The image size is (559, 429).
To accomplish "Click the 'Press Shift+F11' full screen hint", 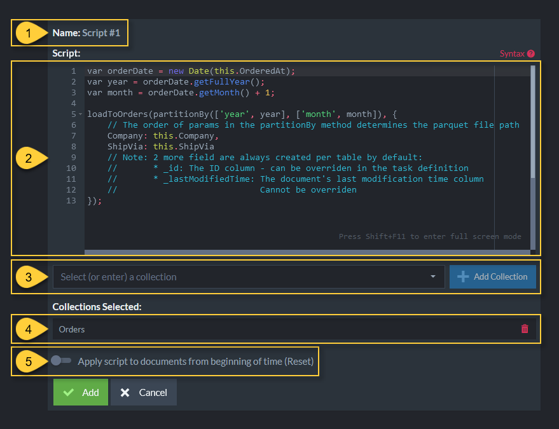I will tap(430, 236).
